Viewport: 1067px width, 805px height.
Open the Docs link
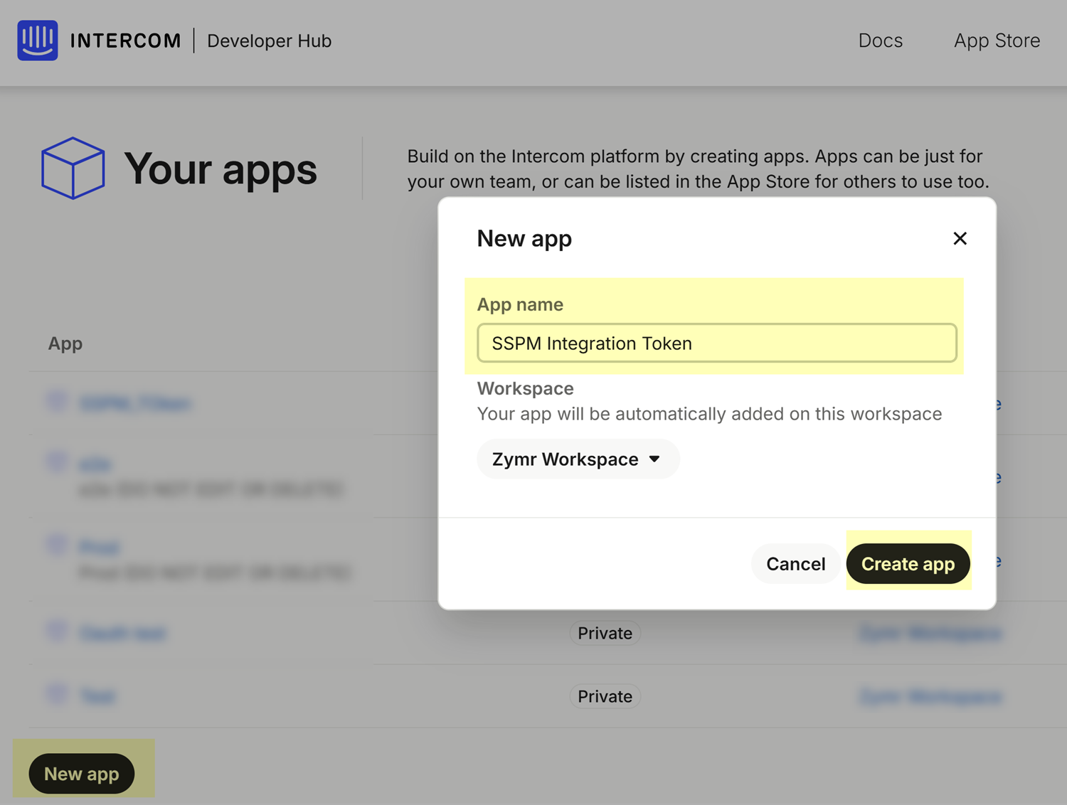point(880,41)
